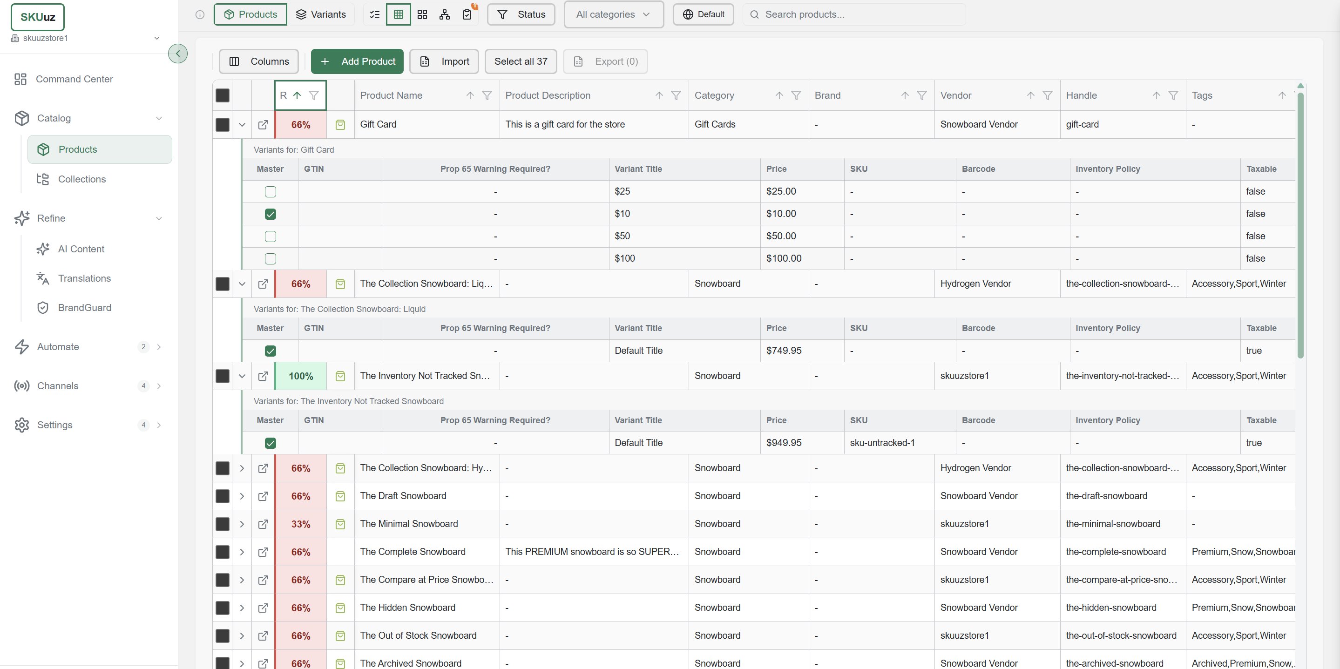Check the Master box for the $25 variant
The height and width of the screenshot is (669, 1340).
pos(271,191)
